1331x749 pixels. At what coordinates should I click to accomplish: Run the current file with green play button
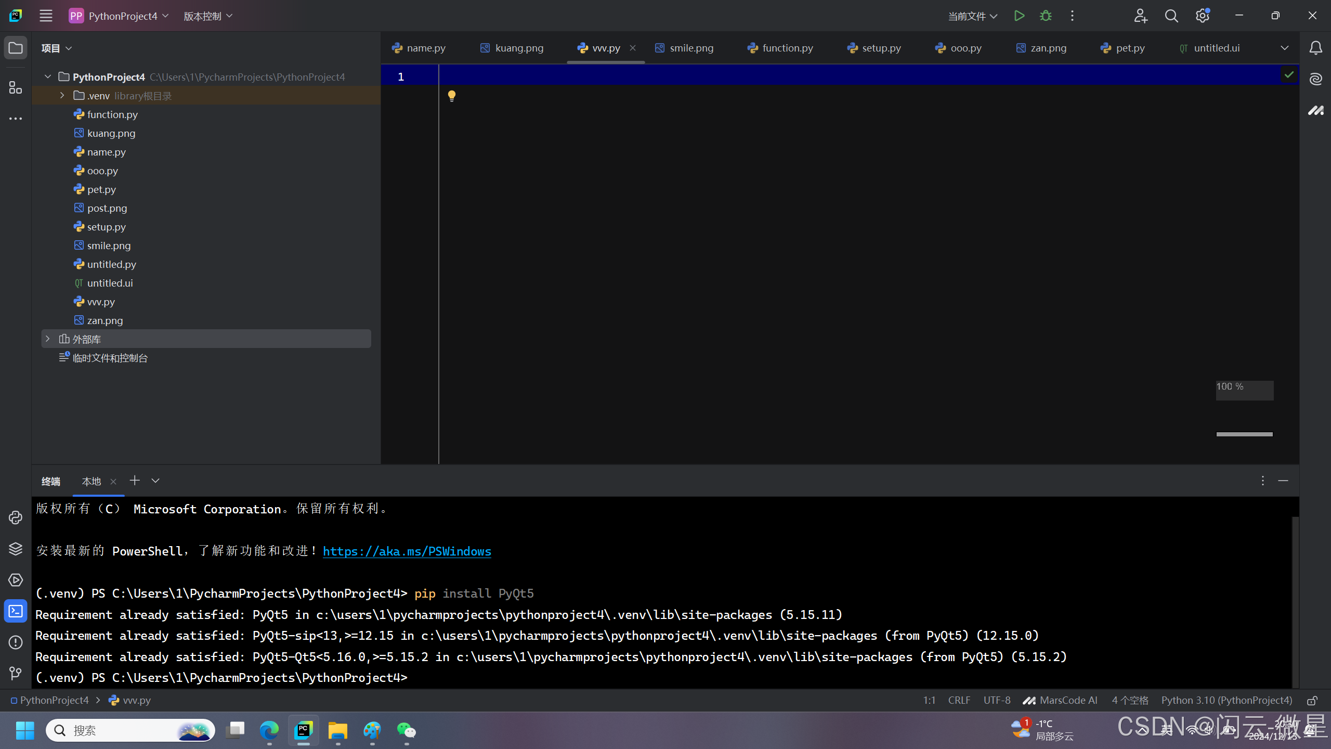1019,16
